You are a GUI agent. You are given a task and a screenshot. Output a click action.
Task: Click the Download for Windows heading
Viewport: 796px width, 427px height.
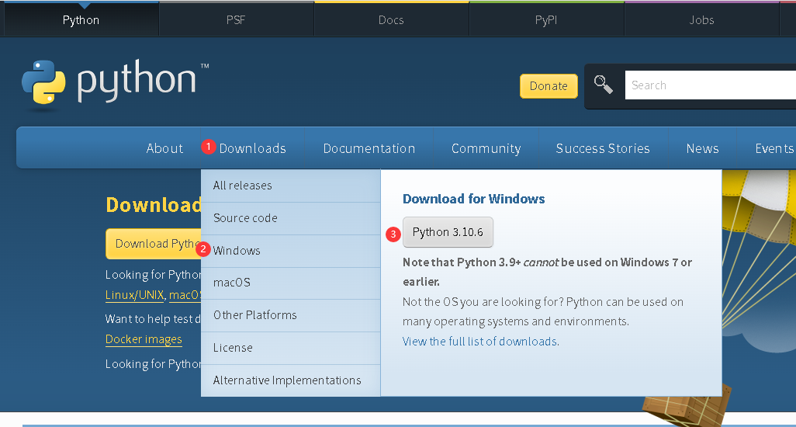click(x=473, y=199)
